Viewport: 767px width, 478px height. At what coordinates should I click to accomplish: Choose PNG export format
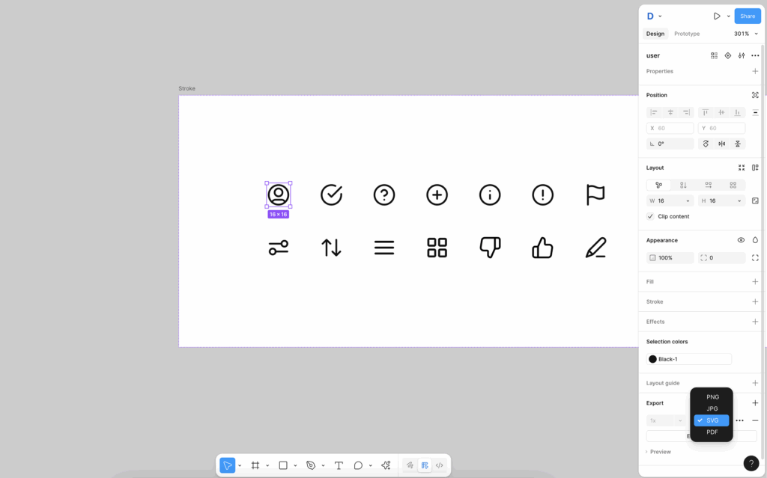tap(712, 397)
